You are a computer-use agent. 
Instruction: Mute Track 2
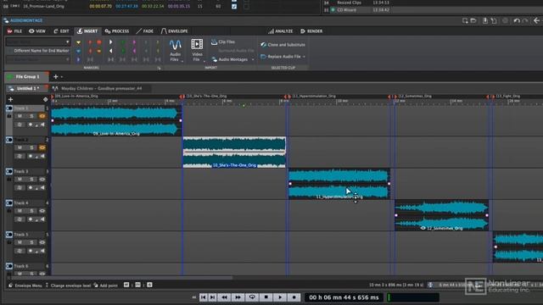click(20, 147)
